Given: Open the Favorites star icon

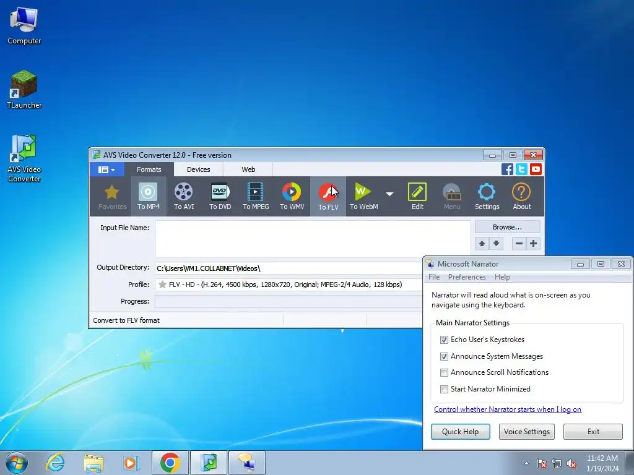Looking at the screenshot, I should coord(113,196).
